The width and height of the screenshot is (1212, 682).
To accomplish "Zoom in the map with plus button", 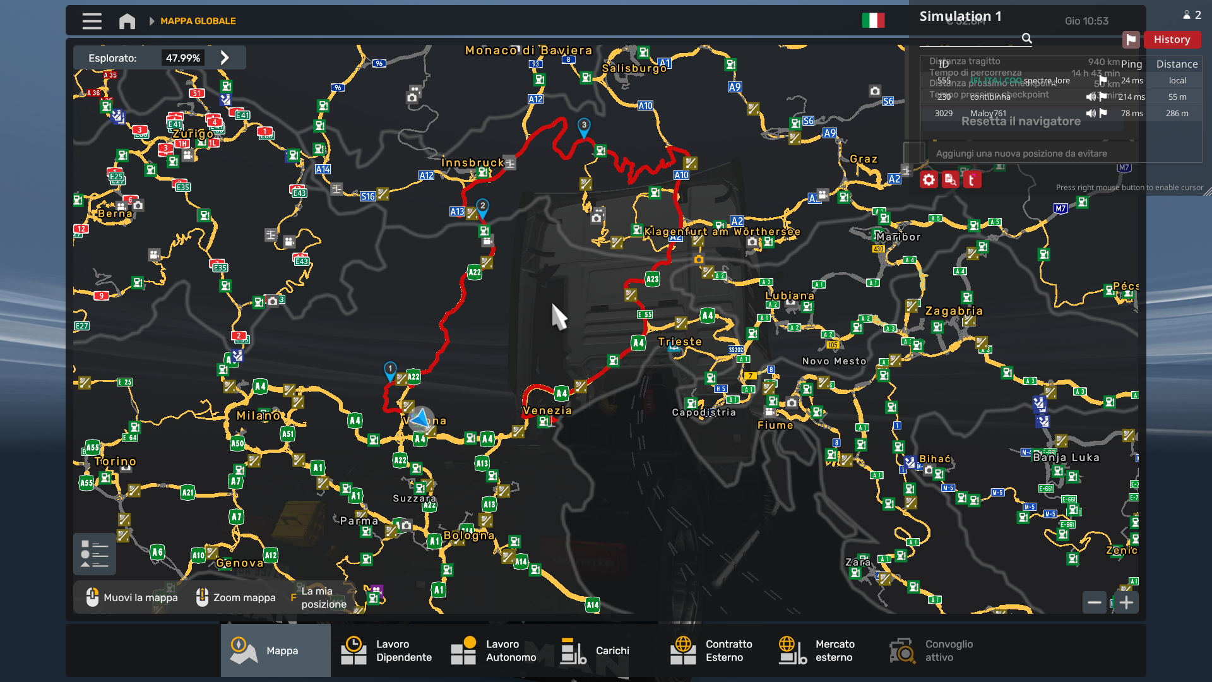I will [x=1126, y=602].
